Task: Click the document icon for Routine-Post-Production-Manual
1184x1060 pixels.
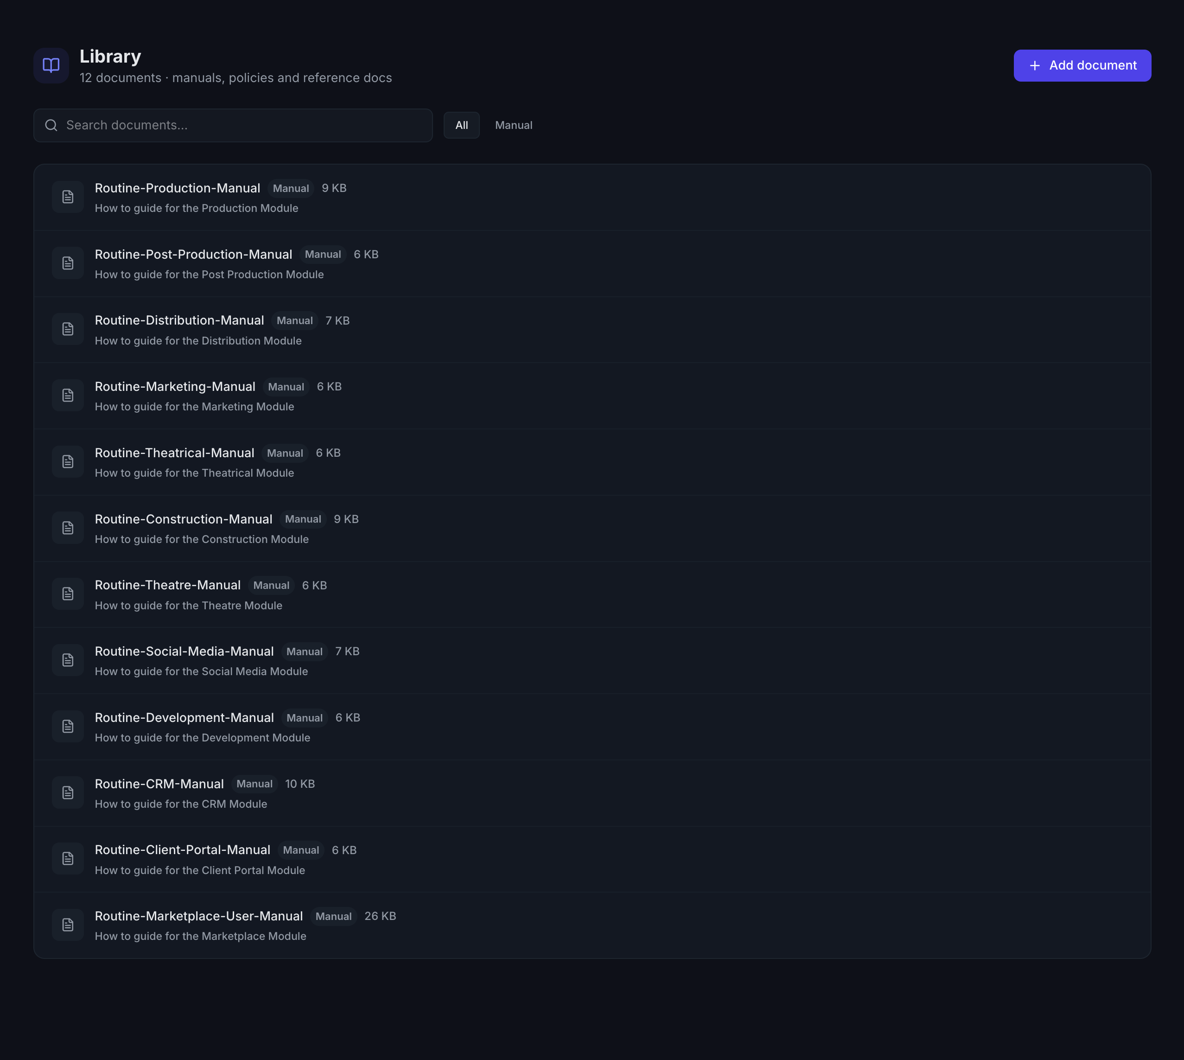Action: coord(68,263)
